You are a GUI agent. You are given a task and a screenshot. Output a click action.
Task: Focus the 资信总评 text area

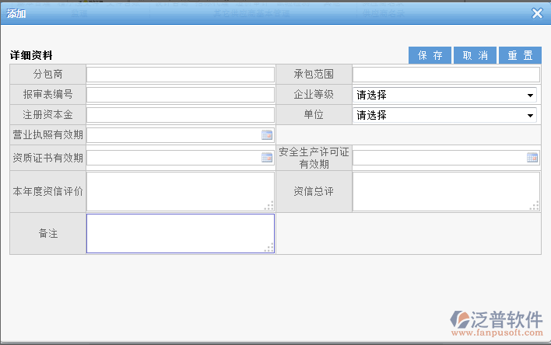point(446,191)
